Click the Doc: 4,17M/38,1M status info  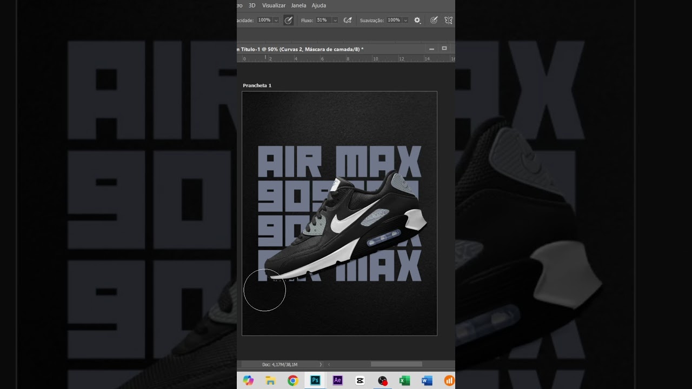pos(280,365)
